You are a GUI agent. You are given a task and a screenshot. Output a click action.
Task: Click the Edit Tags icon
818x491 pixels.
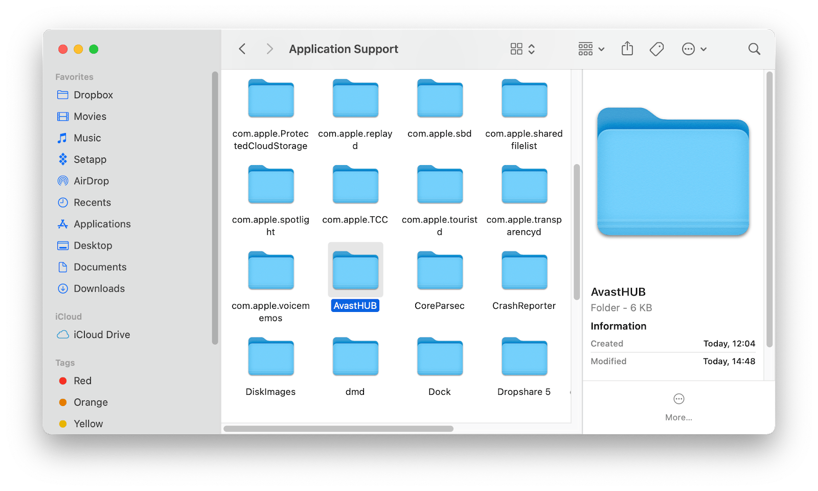pyautogui.click(x=656, y=49)
